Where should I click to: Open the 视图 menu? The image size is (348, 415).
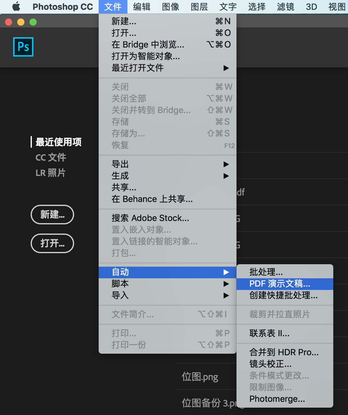coord(337,6)
